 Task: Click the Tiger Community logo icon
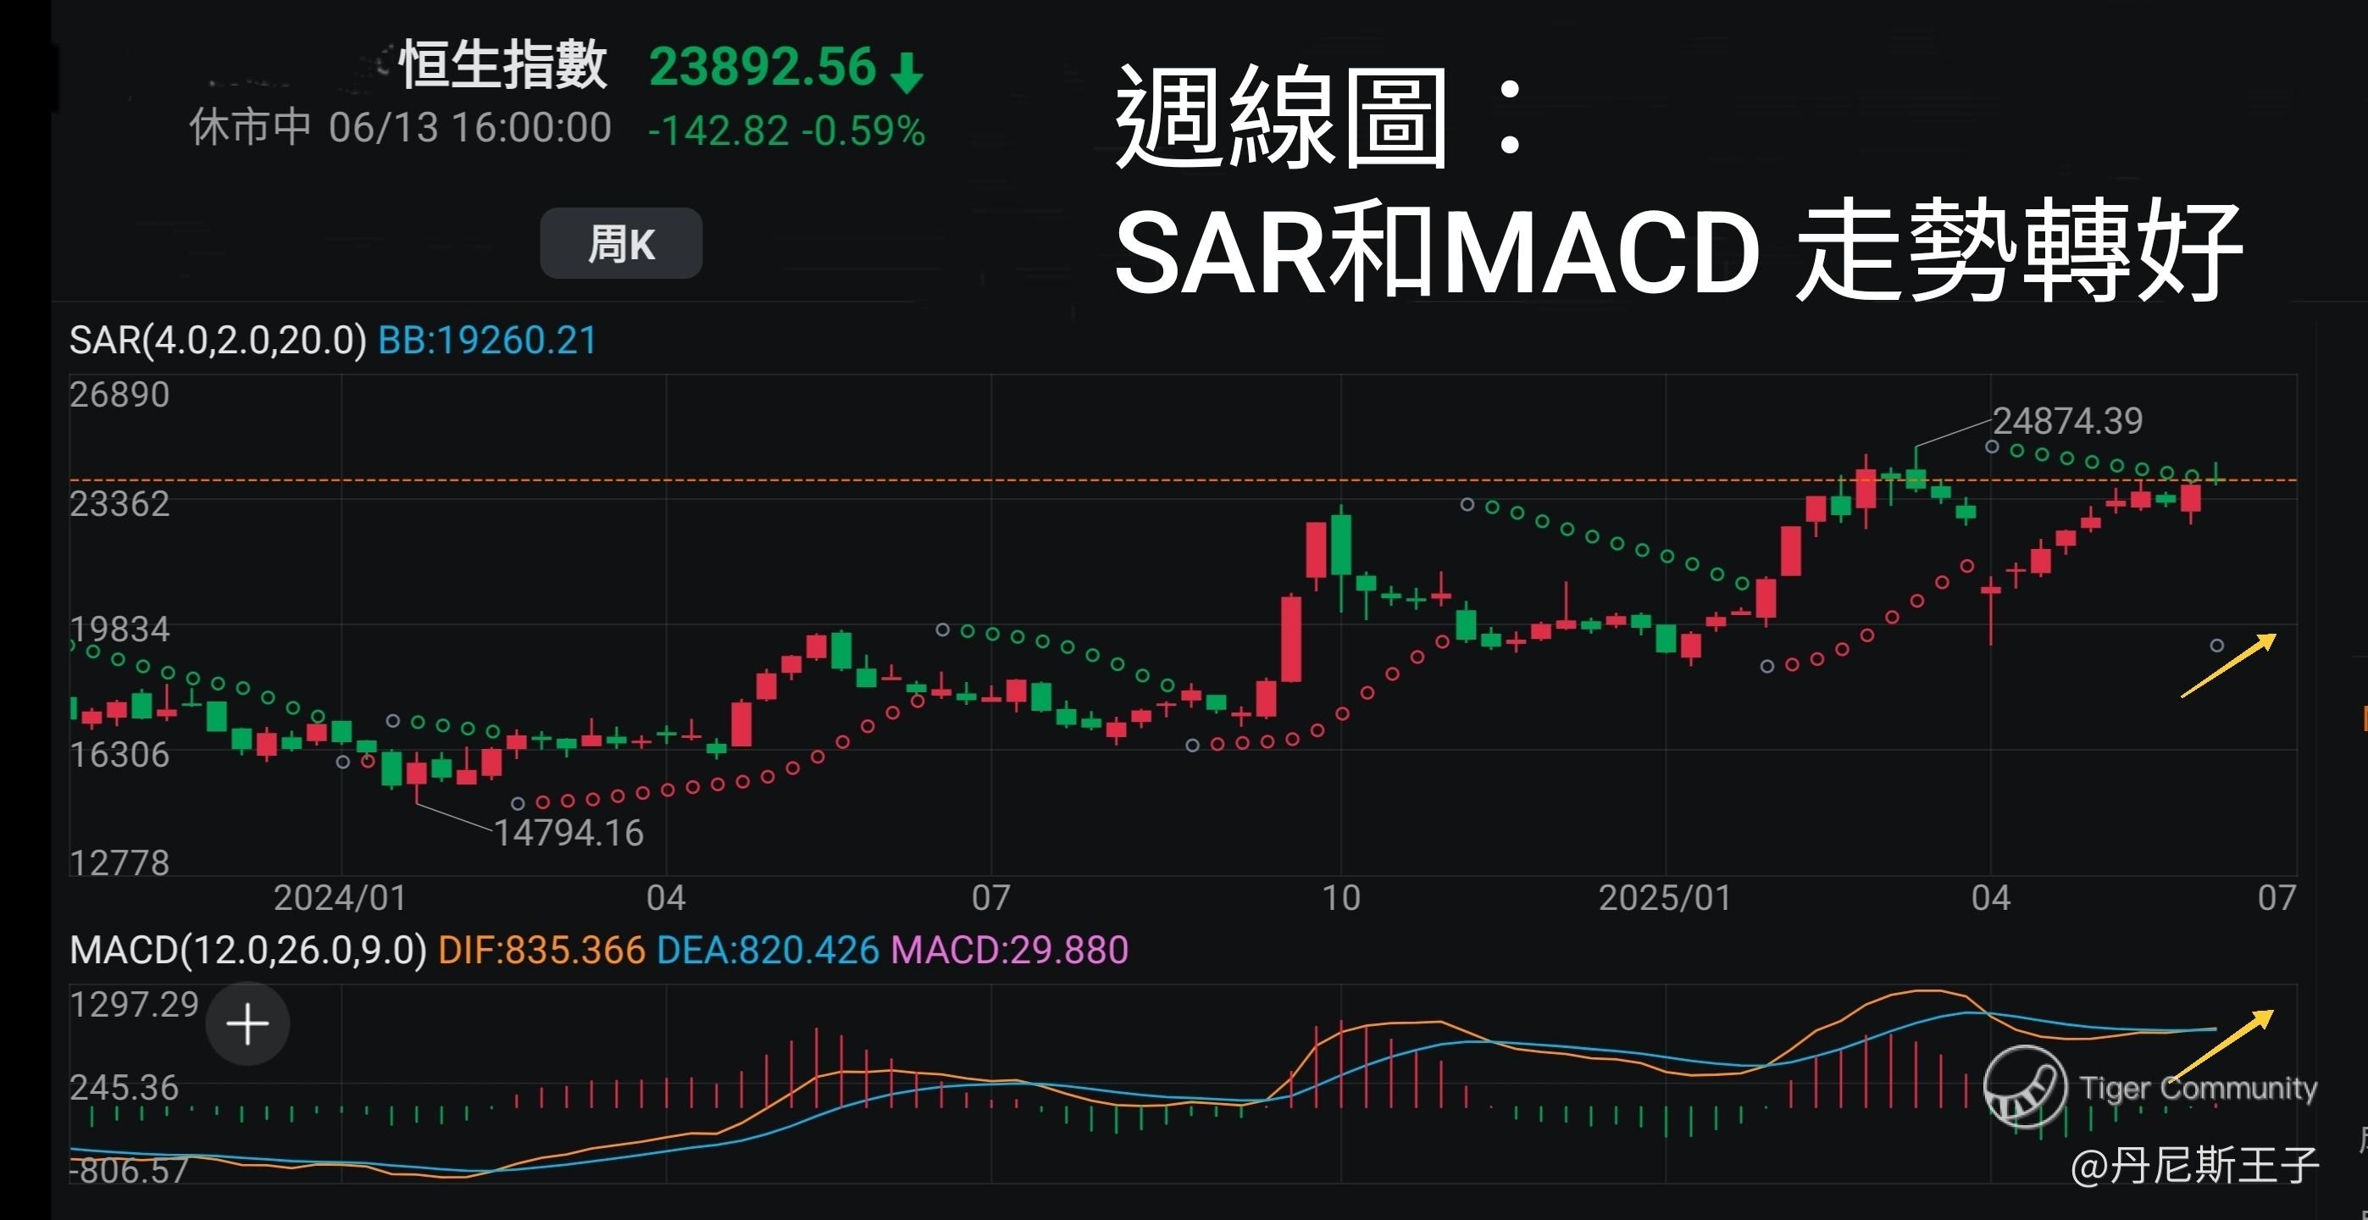[2025, 1087]
